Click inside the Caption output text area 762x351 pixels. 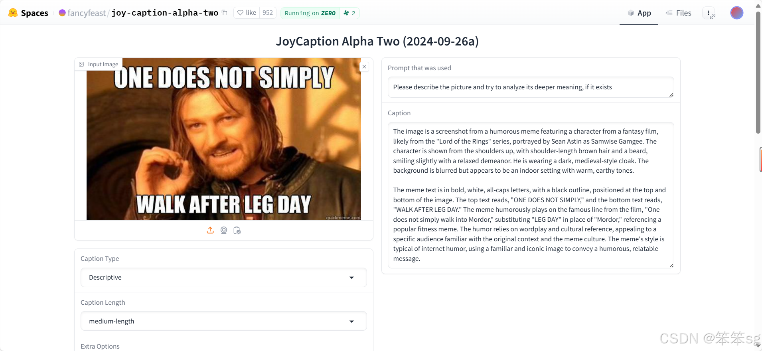(531, 195)
